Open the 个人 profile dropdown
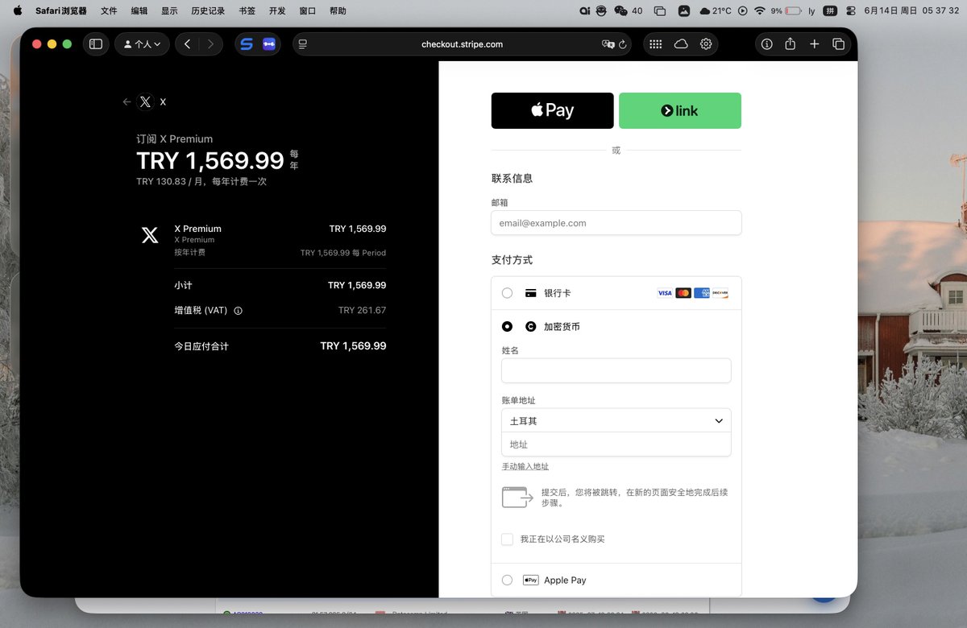 pos(142,44)
